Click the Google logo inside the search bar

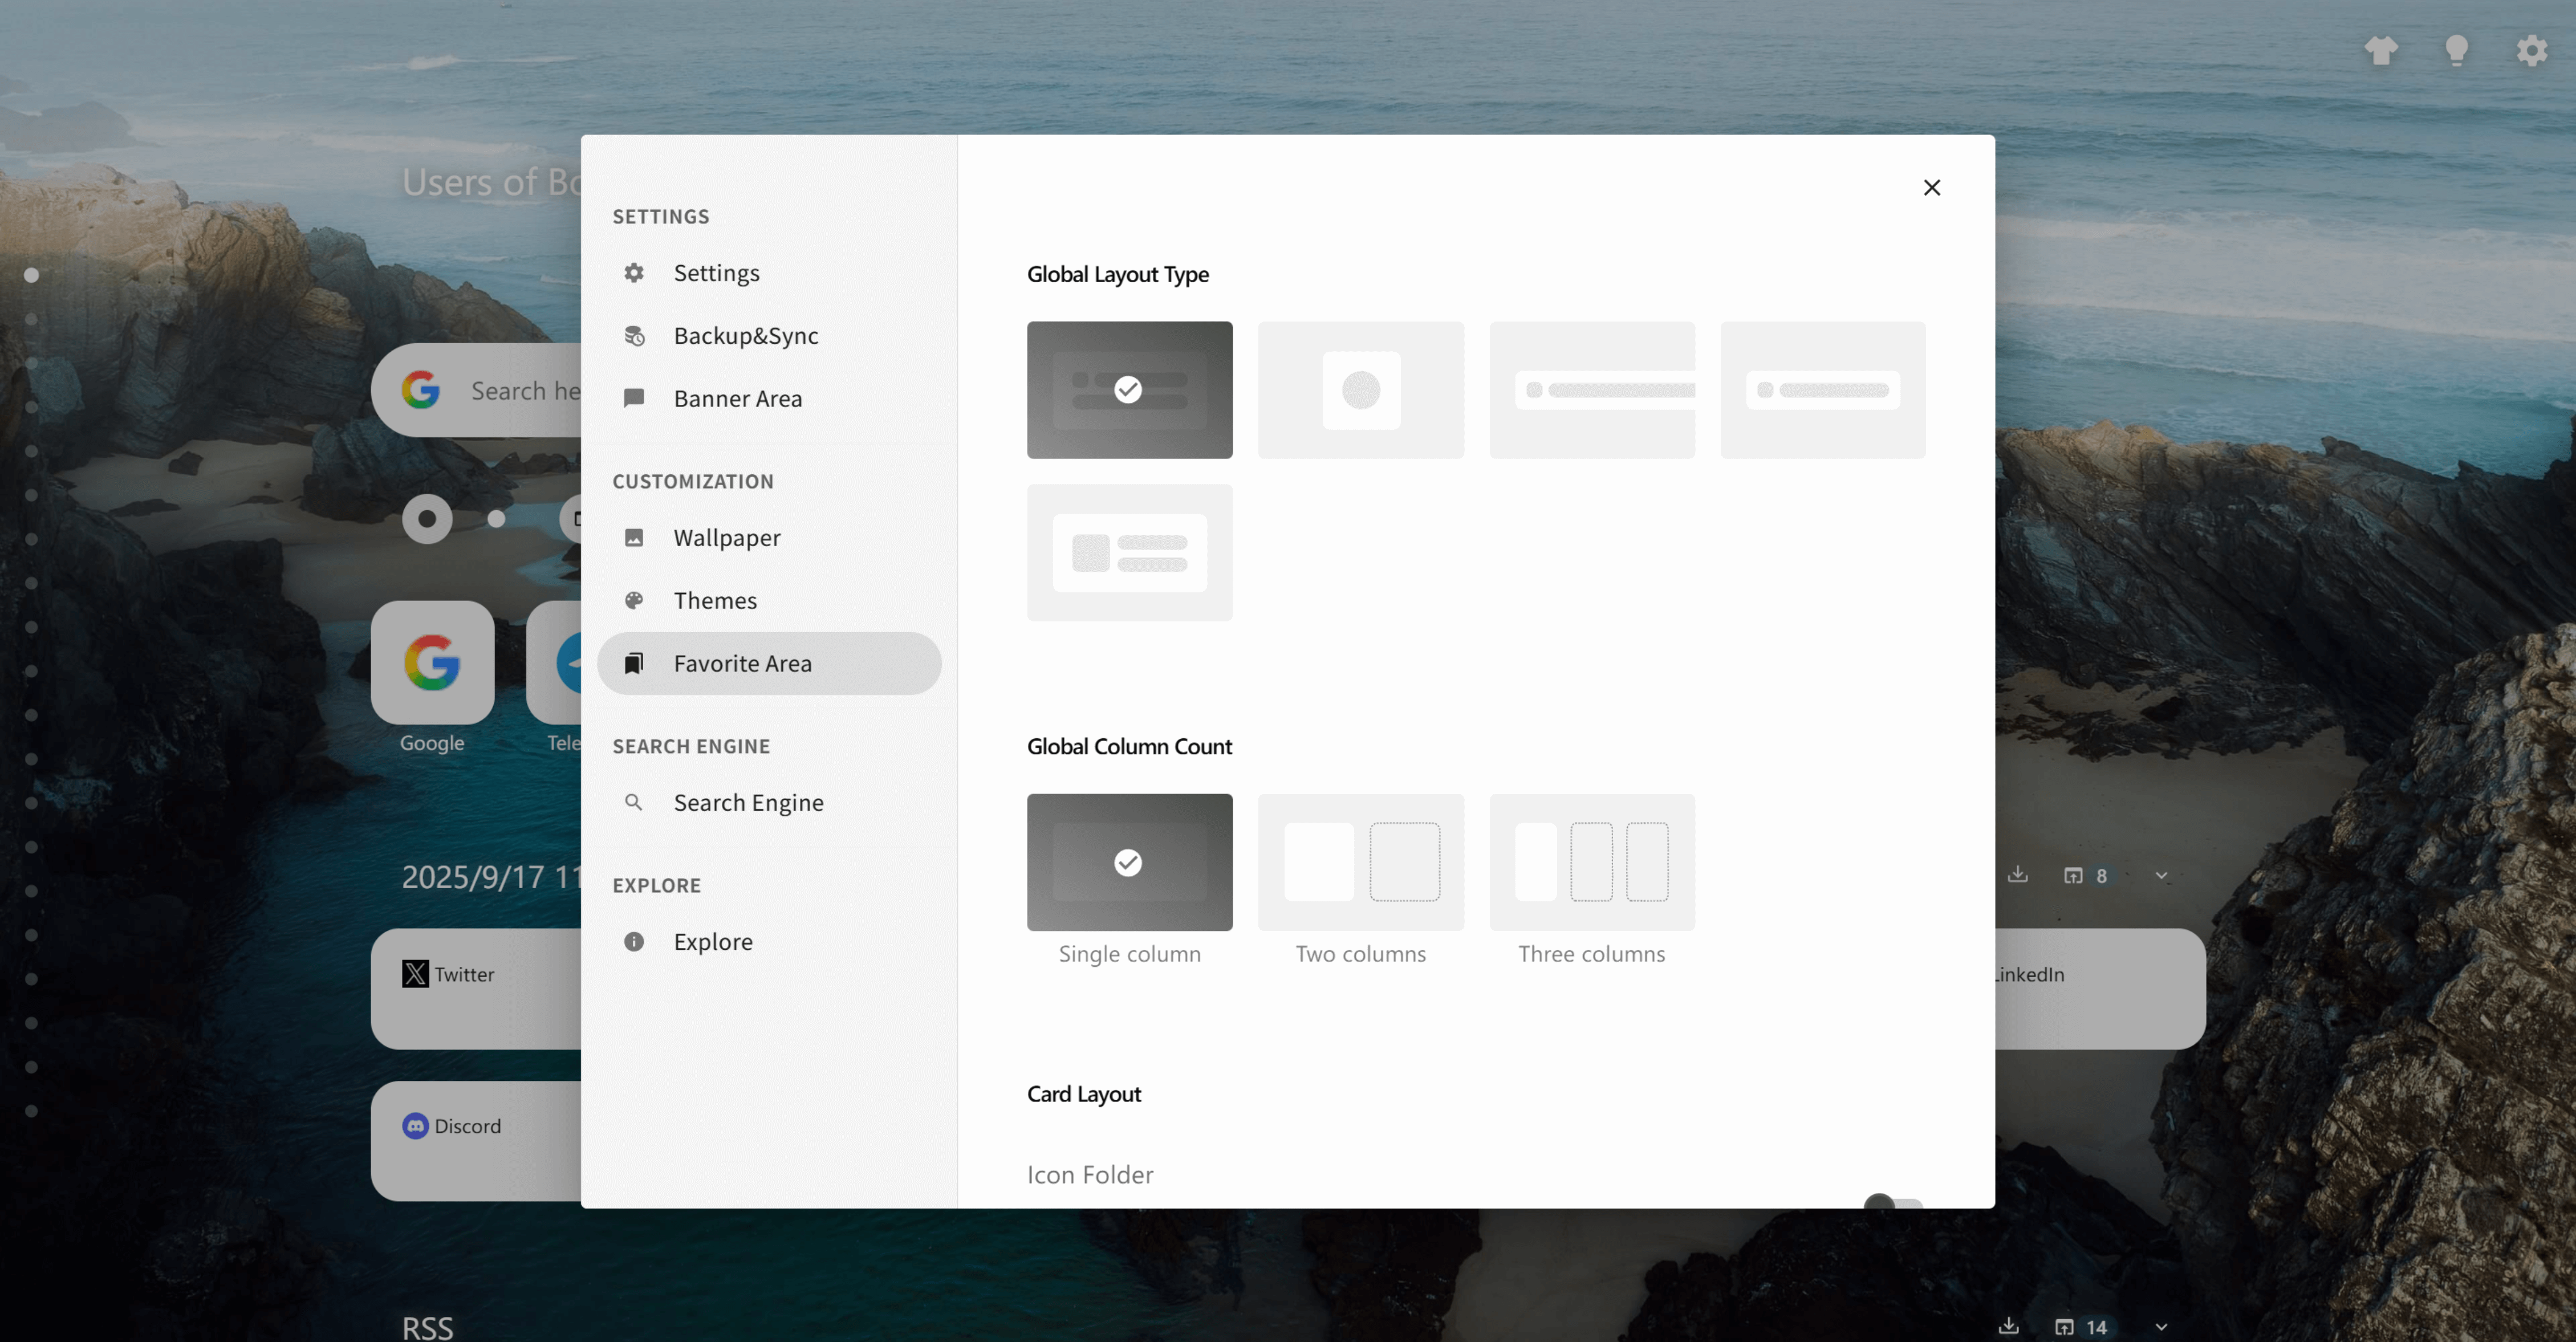(421, 390)
